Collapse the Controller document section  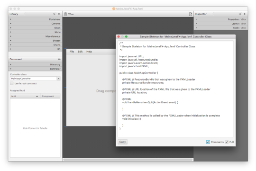[35, 69]
